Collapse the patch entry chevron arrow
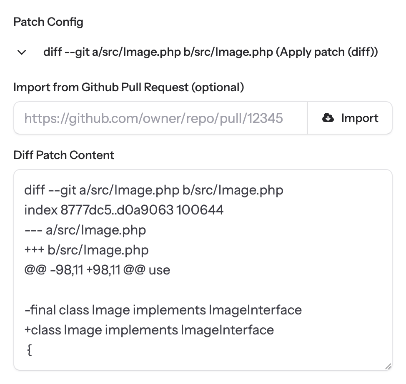Viewport: 406px width, 384px height. click(x=22, y=52)
